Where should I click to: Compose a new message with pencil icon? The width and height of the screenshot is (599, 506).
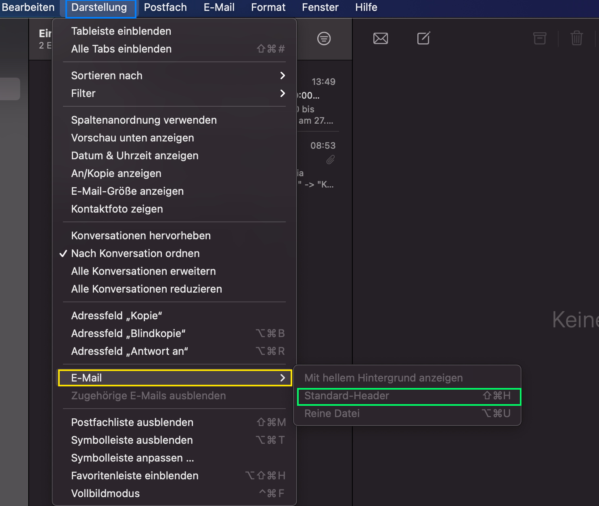(x=423, y=38)
